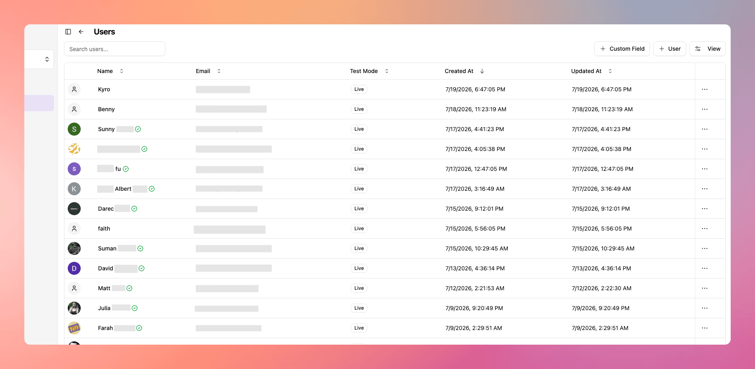Open row menu for 4:05:38 PM user

705,149
